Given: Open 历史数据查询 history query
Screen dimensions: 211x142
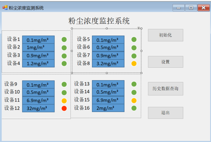Looking at the screenshot, I should point(165,89).
